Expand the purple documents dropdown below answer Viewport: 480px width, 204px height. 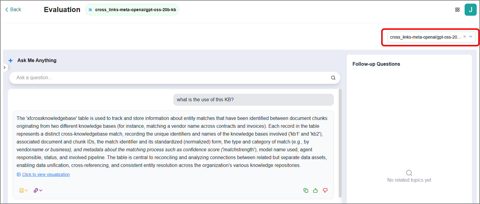tap(38, 190)
